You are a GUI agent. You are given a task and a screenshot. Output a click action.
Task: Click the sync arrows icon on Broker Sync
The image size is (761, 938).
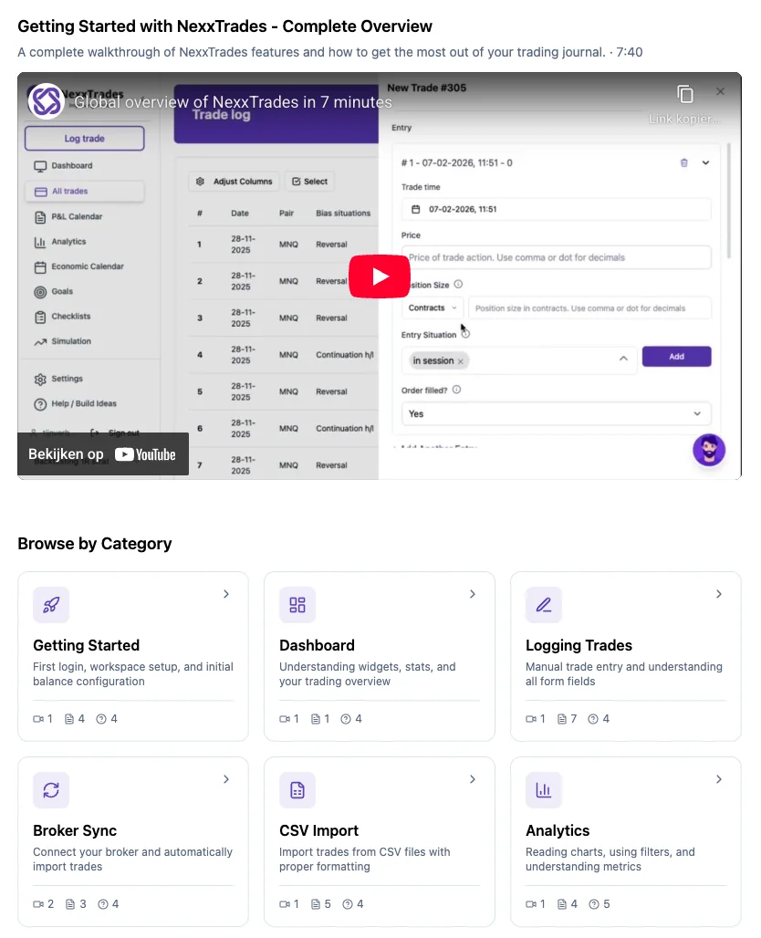(x=51, y=790)
